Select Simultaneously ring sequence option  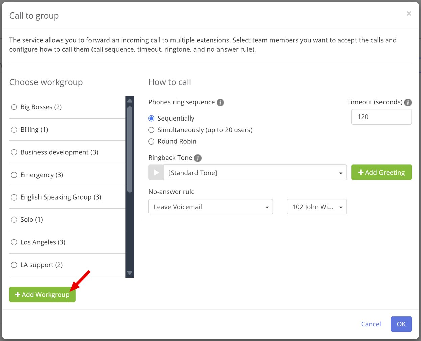(x=152, y=130)
